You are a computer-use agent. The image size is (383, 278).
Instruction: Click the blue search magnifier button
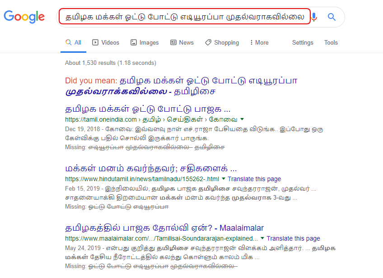pos(332,17)
